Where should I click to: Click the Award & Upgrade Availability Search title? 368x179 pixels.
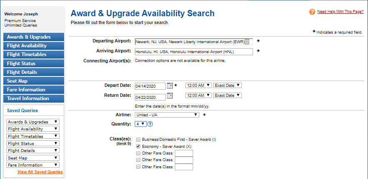[x=142, y=13]
